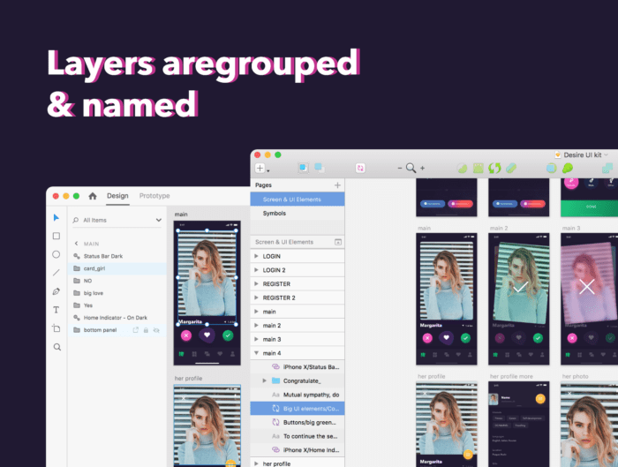Click the zoom magnifier in Sketch toolbar

pos(411,169)
